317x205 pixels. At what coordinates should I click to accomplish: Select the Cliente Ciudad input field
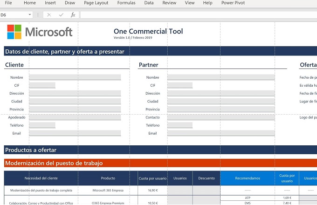[x=75, y=101]
